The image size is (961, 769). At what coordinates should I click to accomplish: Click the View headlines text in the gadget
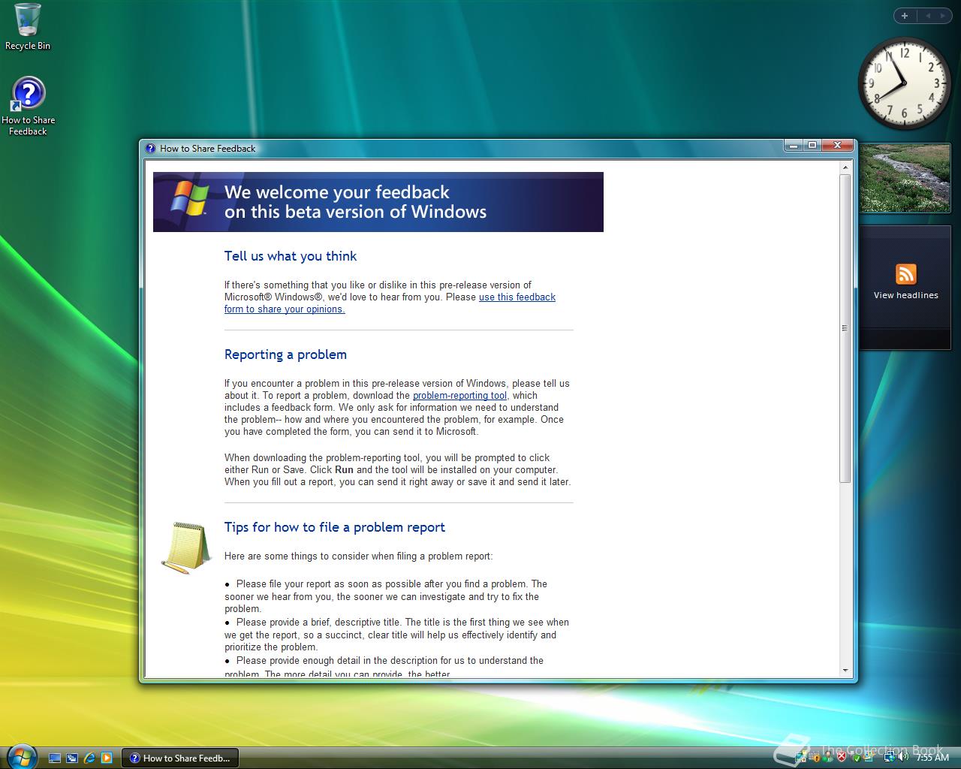click(x=905, y=295)
